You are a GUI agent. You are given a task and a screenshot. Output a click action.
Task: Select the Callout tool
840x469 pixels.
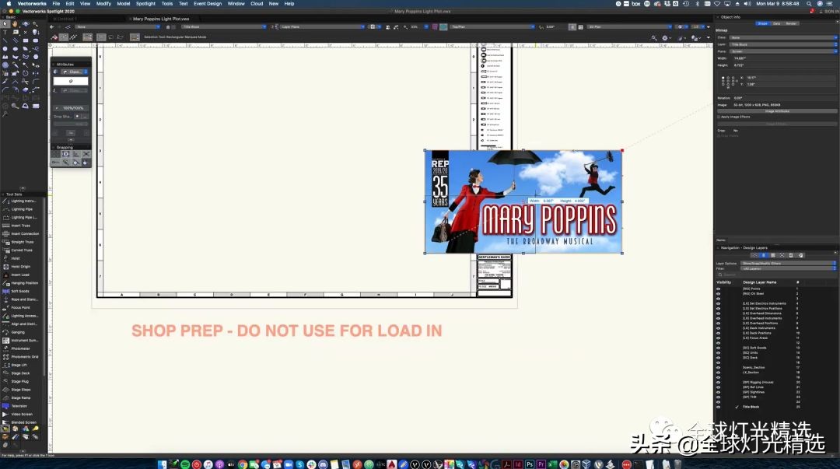click(x=15, y=32)
